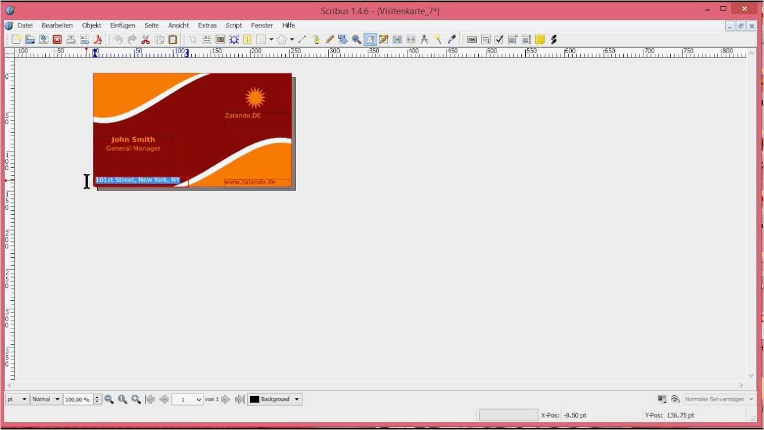The height and width of the screenshot is (430, 764).
Task: Open the Normales Sehvermögen dropdown
Action: point(719,399)
